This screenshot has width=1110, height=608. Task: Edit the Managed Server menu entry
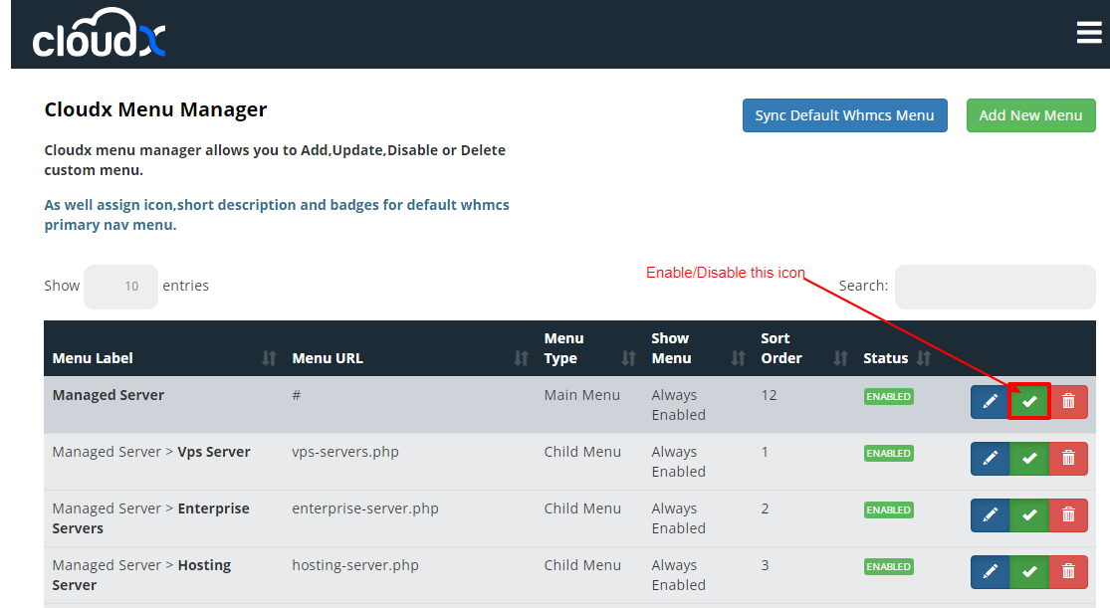[x=990, y=402]
